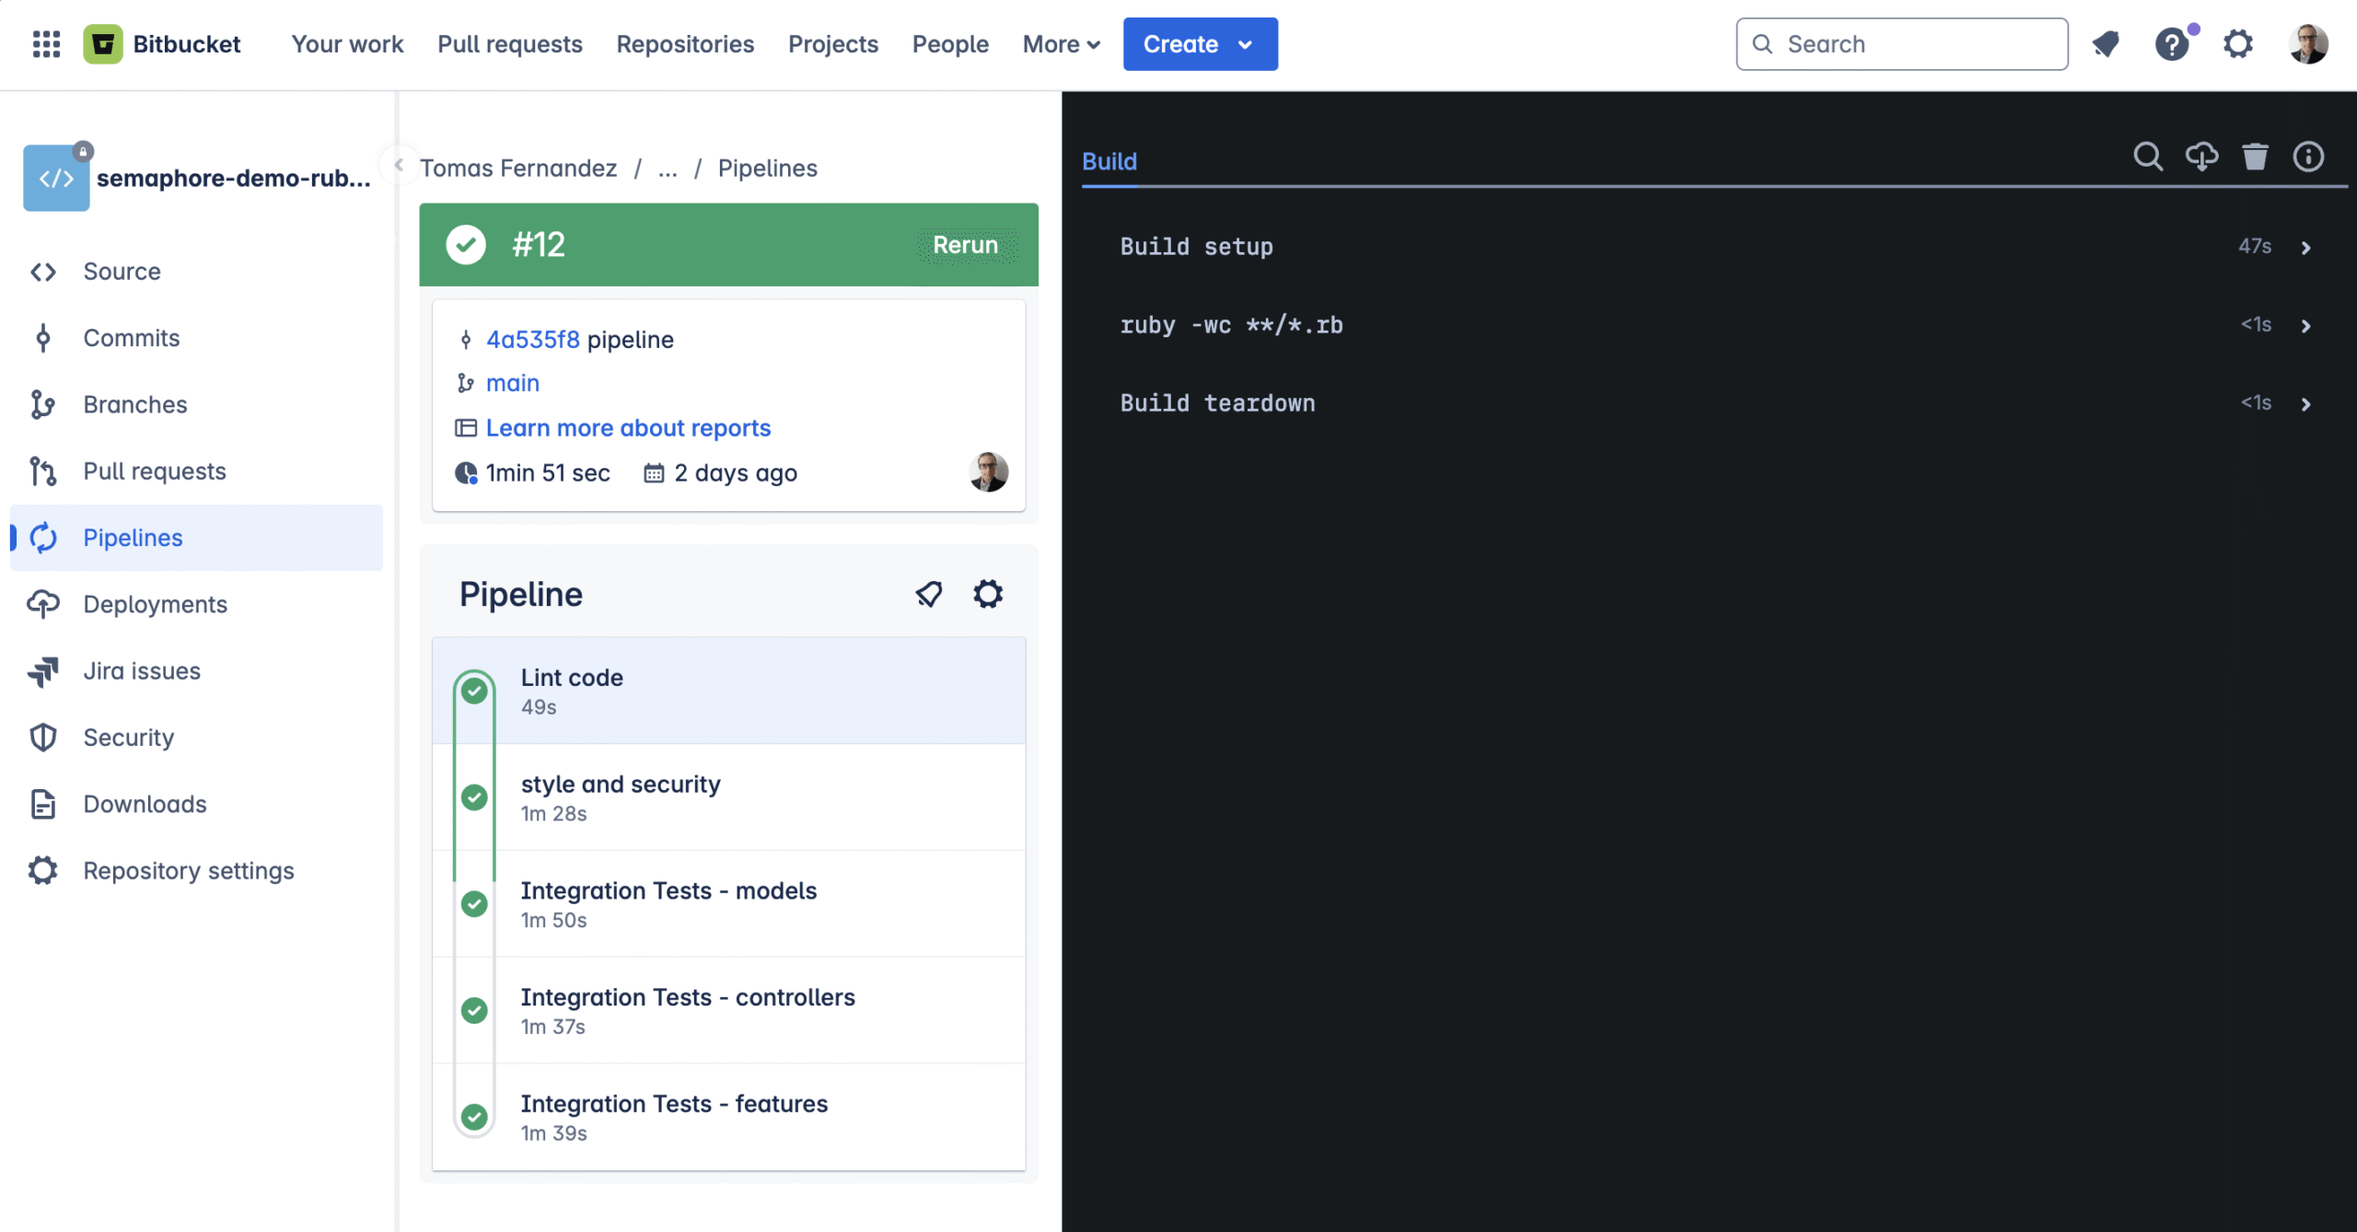Open the pipeline settings gear icon

988,594
